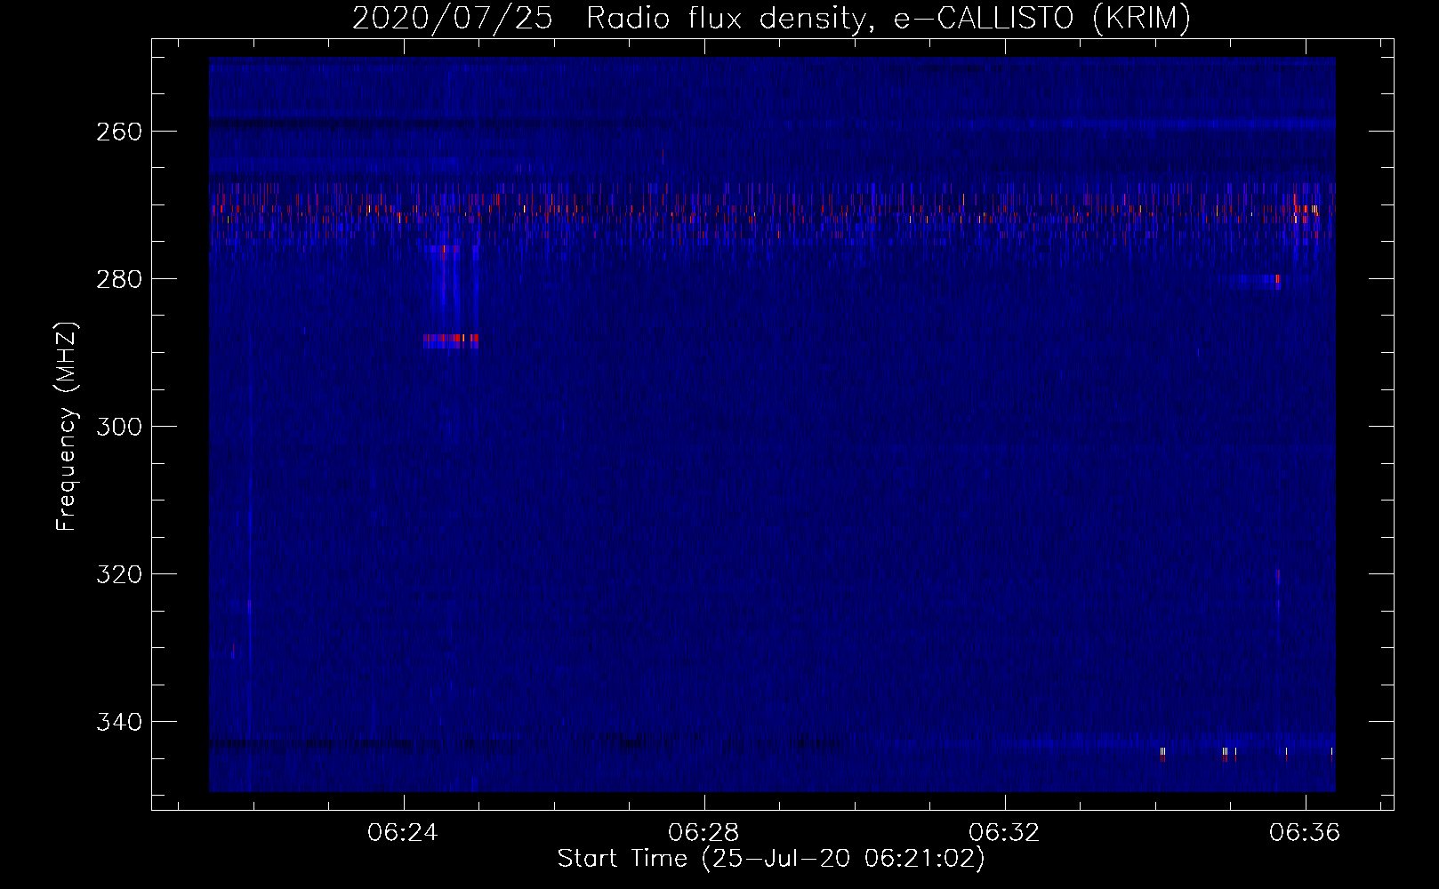
Task: Click the "Frequency (MHZ)" axis label
Action: point(66,426)
